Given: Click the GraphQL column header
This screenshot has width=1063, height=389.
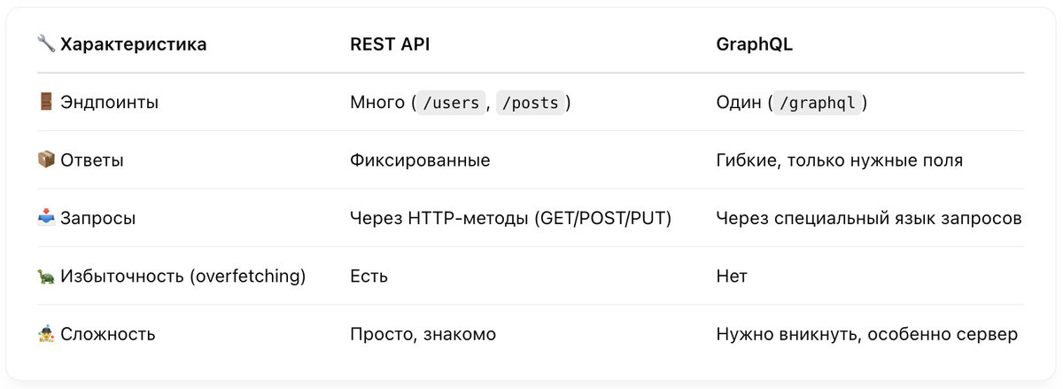Looking at the screenshot, I should click(754, 44).
